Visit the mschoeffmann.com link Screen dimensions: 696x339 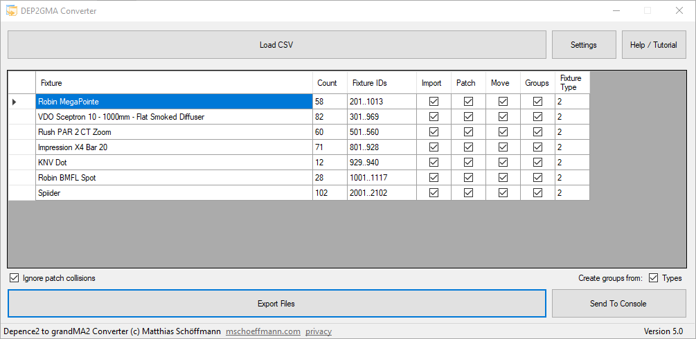263,331
